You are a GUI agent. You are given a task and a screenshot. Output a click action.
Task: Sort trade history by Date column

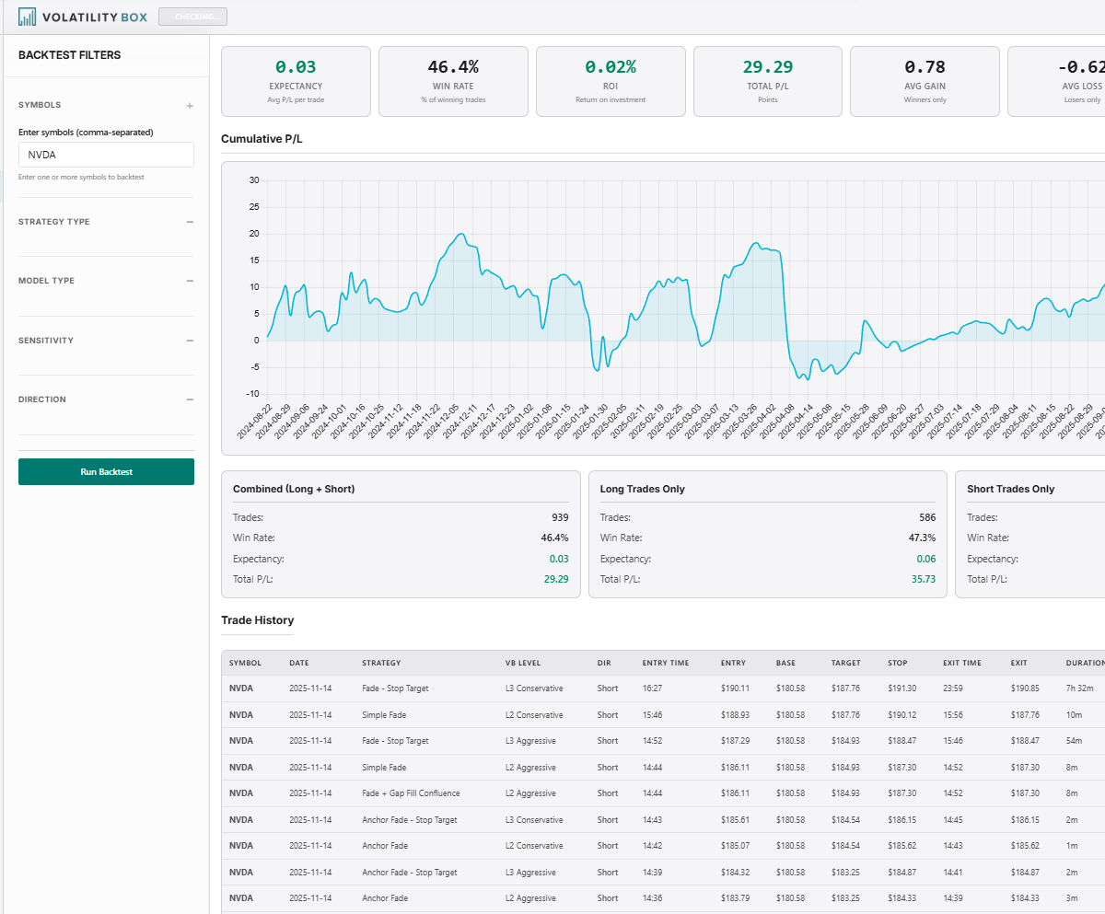tap(299, 663)
